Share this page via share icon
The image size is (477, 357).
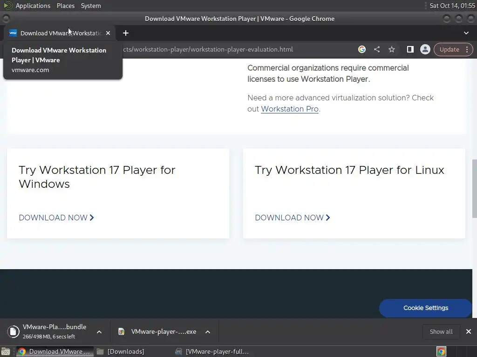point(377,49)
